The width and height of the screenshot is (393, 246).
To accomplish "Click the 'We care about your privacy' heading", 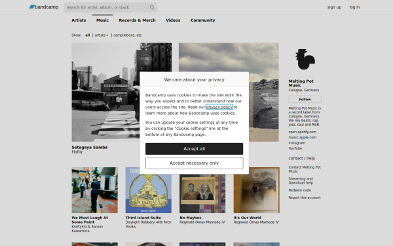I will (195, 79).
